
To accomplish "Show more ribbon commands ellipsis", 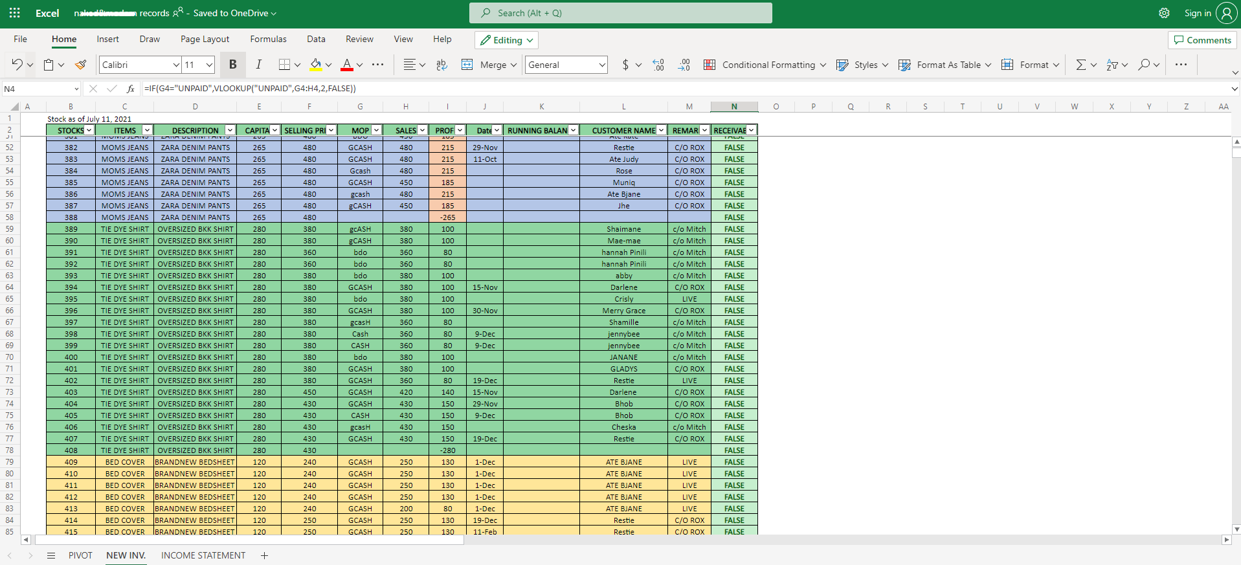I will tap(1181, 65).
